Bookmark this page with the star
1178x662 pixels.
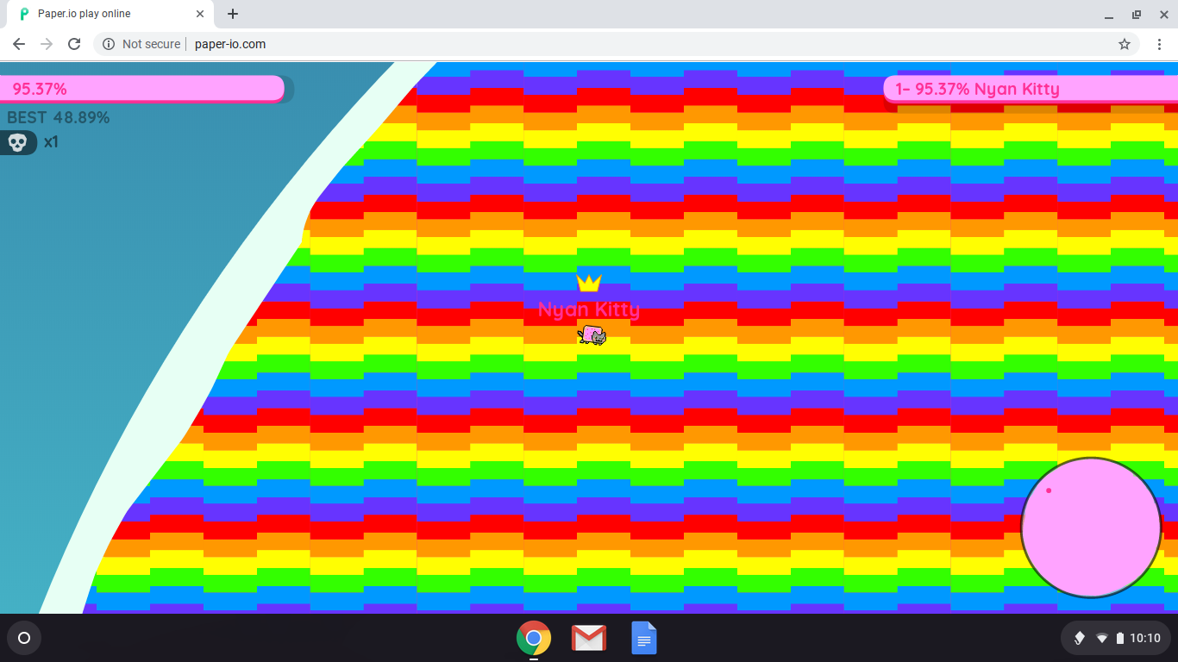tap(1125, 44)
